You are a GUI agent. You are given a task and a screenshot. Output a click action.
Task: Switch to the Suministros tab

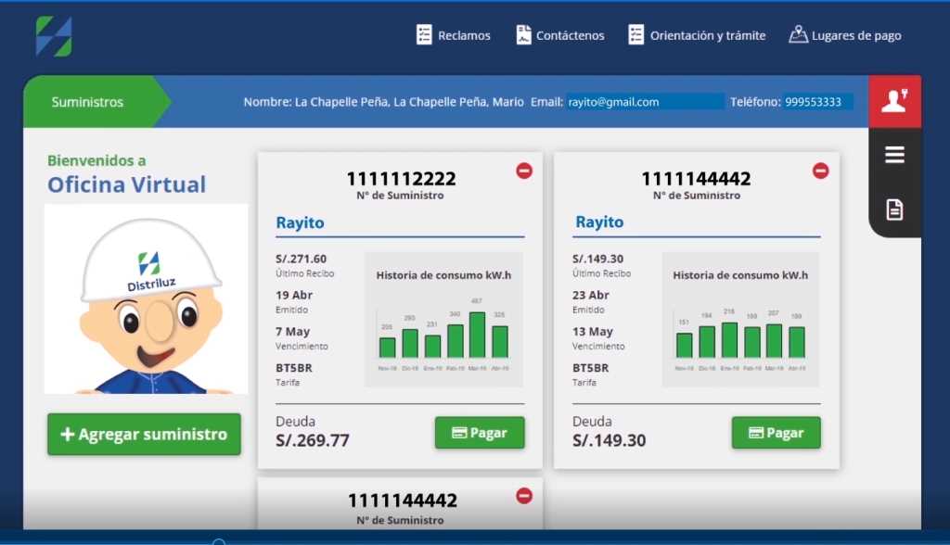tap(85, 101)
